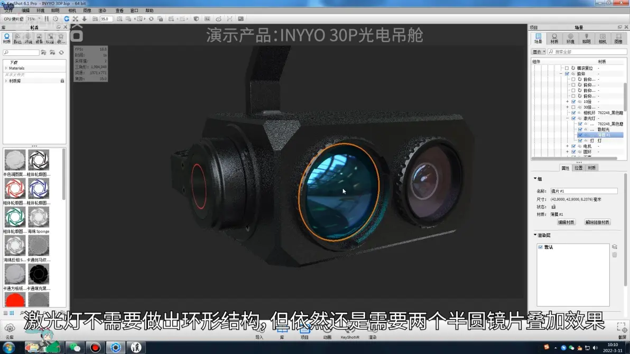Open the 显示 filter dropdown
630x354 pixels.
(x=539, y=52)
